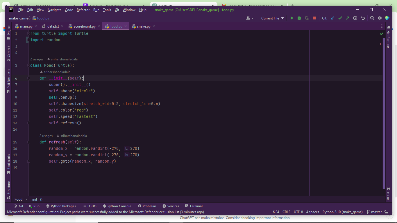397x223 pixels.
Task: Switch to the scoreboard.py tab
Action: click(84, 26)
